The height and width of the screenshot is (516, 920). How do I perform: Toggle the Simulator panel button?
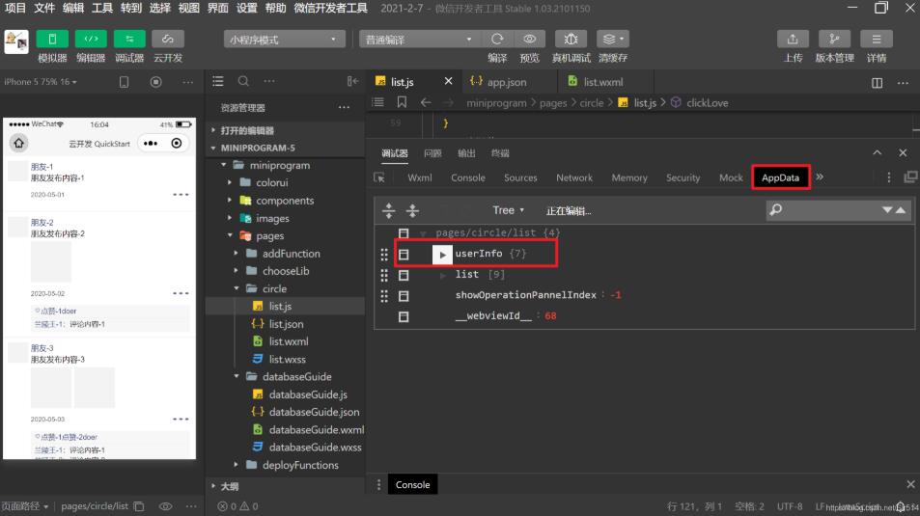[52, 39]
